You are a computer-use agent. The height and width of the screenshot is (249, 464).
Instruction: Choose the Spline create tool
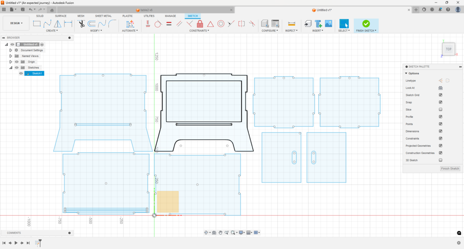(47, 24)
